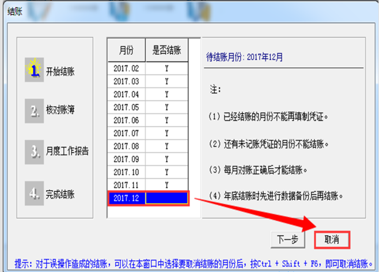The height and width of the screenshot is (272, 379).
Task: Click the 月份 column header
Action: (126, 50)
